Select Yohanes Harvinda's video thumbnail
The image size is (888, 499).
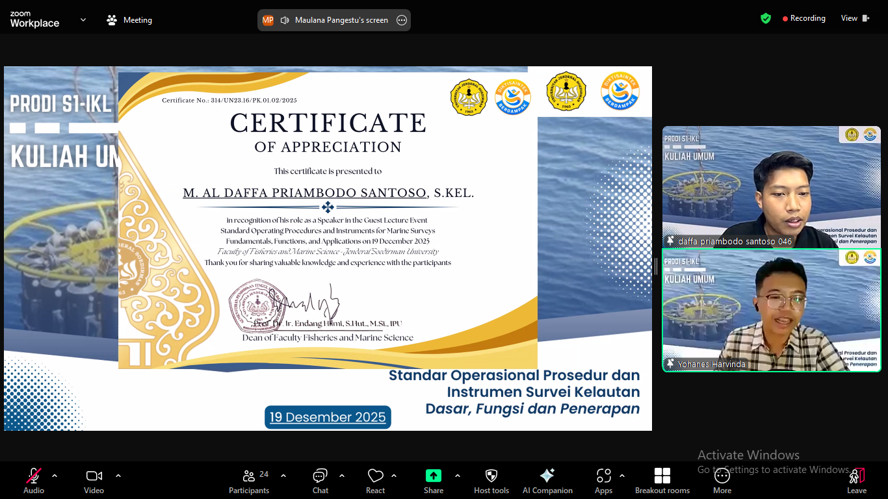771,310
